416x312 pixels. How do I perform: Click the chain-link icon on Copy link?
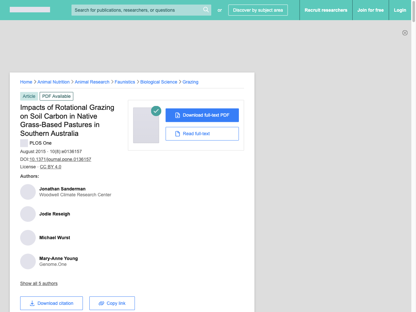click(x=101, y=303)
